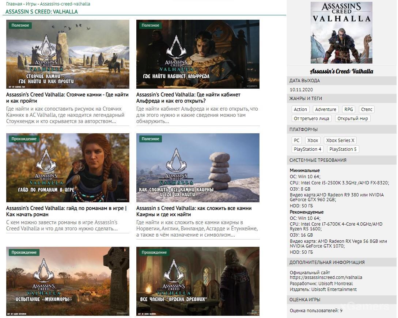
Task: Click the 'Минимальные' requirements heading
Action: pos(304,171)
